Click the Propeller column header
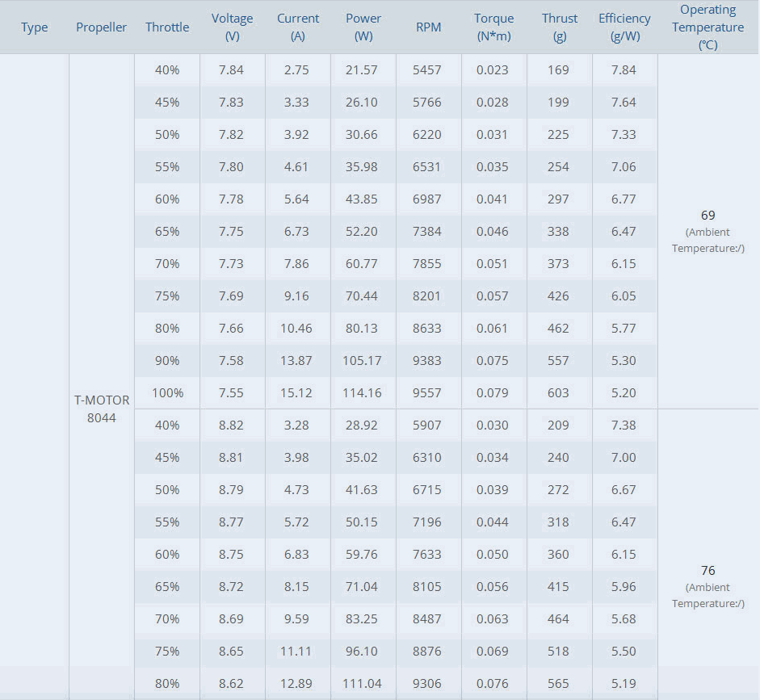 coord(102,27)
